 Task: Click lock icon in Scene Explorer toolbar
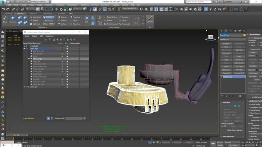[x=54, y=40]
